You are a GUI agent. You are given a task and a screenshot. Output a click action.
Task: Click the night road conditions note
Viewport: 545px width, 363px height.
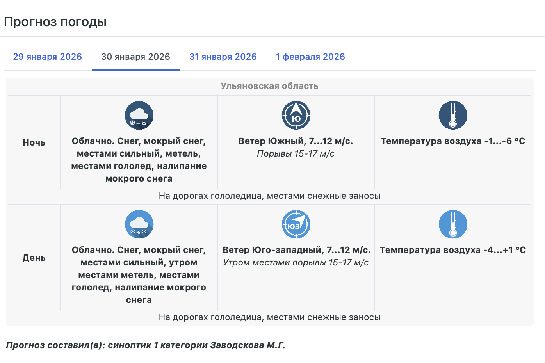click(269, 196)
